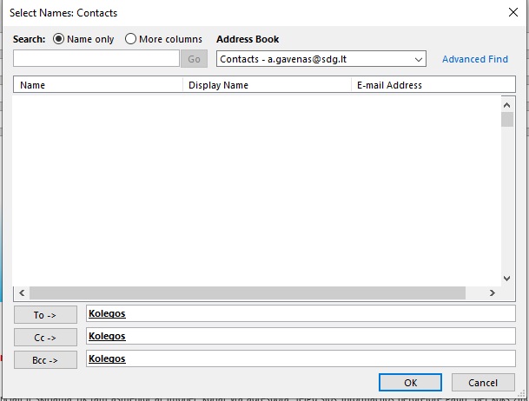Select the More columns search option
This screenshot has width=529, height=401.
pos(131,39)
